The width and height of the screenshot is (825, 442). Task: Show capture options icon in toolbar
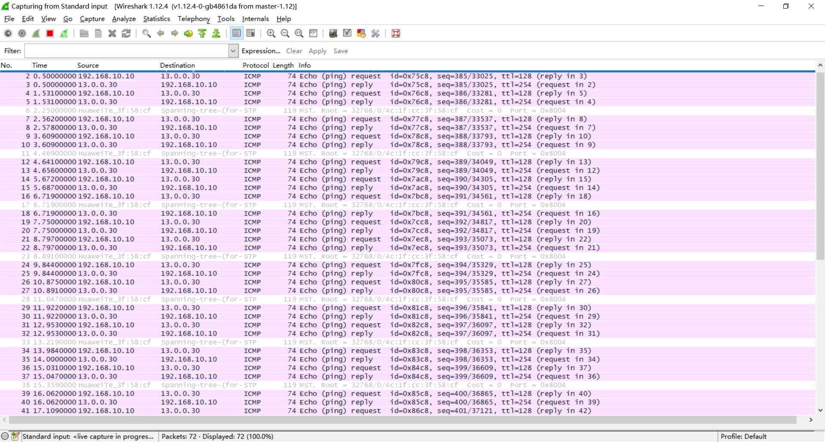click(22, 33)
